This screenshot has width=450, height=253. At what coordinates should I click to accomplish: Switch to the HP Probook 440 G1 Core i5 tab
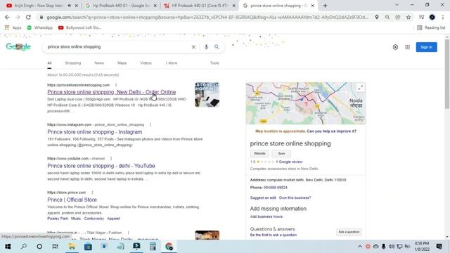click(200, 6)
